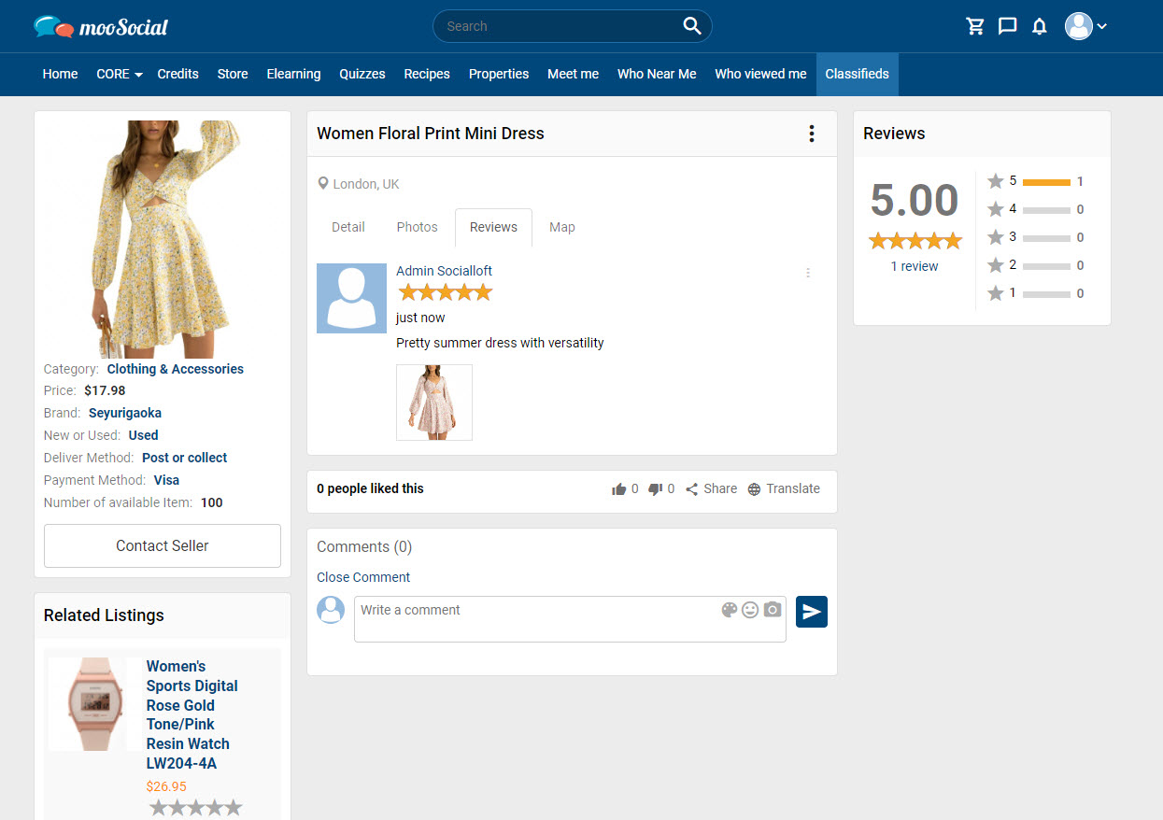This screenshot has width=1163, height=820.
Task: Open the user avatar account menu
Action: pyautogui.click(x=1085, y=26)
